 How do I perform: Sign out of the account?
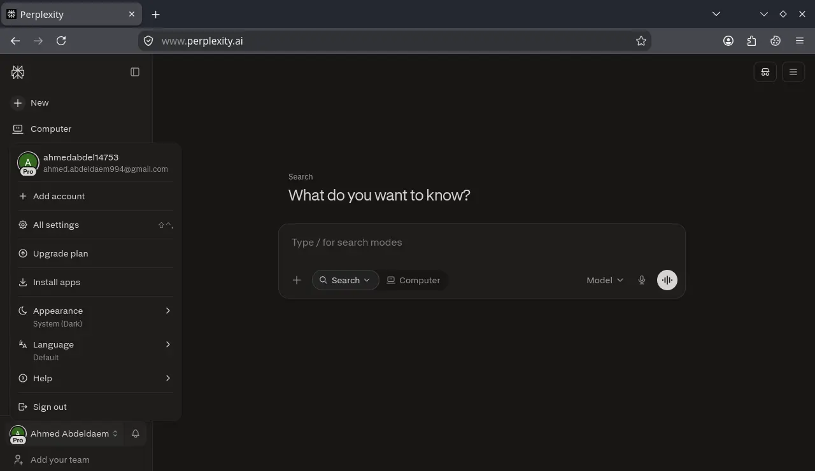(96, 407)
